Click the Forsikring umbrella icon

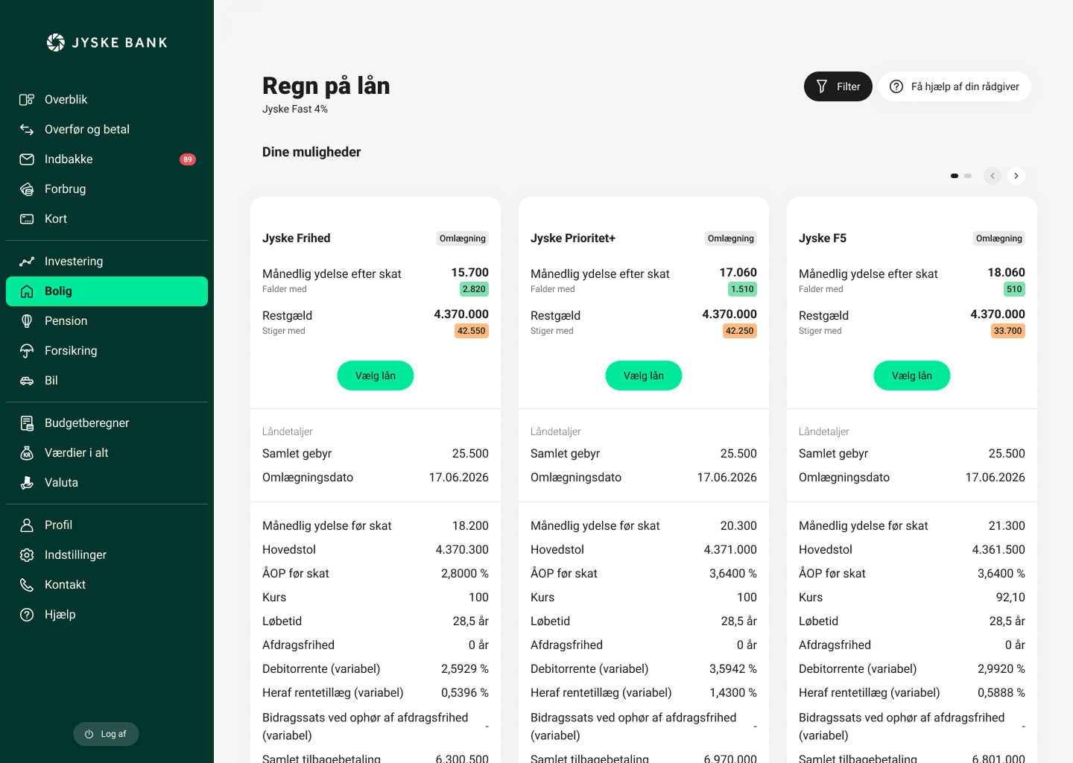tap(27, 351)
